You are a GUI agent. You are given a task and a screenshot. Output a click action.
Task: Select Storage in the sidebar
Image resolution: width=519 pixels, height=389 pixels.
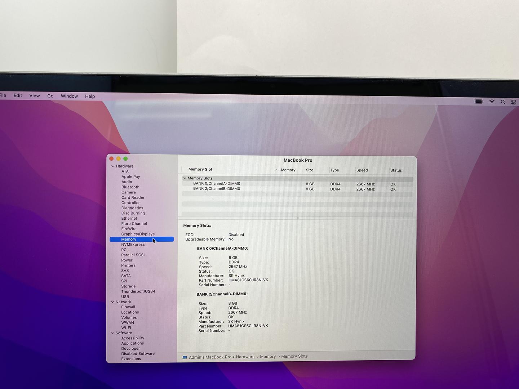(x=128, y=286)
